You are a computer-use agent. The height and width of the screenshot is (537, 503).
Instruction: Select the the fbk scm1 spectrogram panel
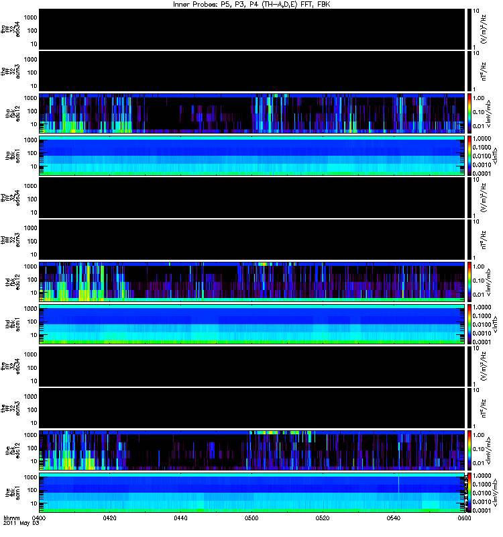252,493
